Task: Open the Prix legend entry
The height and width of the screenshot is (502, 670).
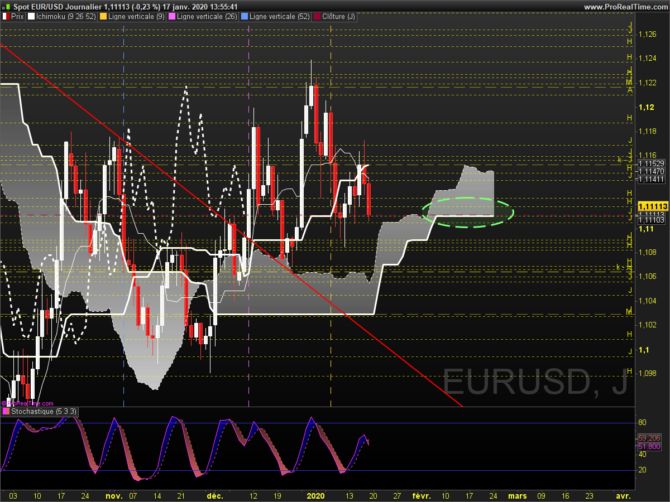Action: (x=18, y=17)
